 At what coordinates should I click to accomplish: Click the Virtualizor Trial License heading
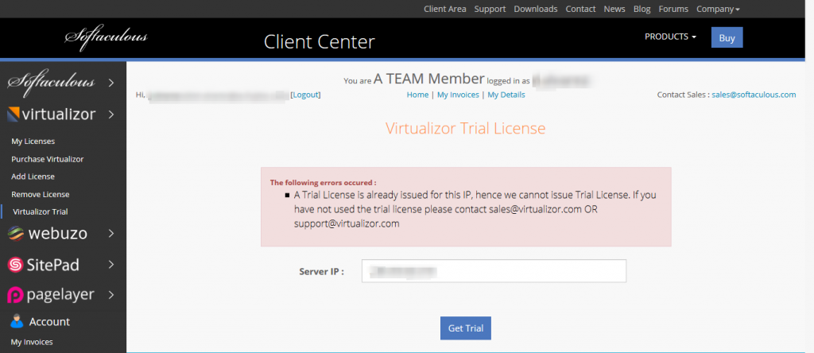point(465,128)
